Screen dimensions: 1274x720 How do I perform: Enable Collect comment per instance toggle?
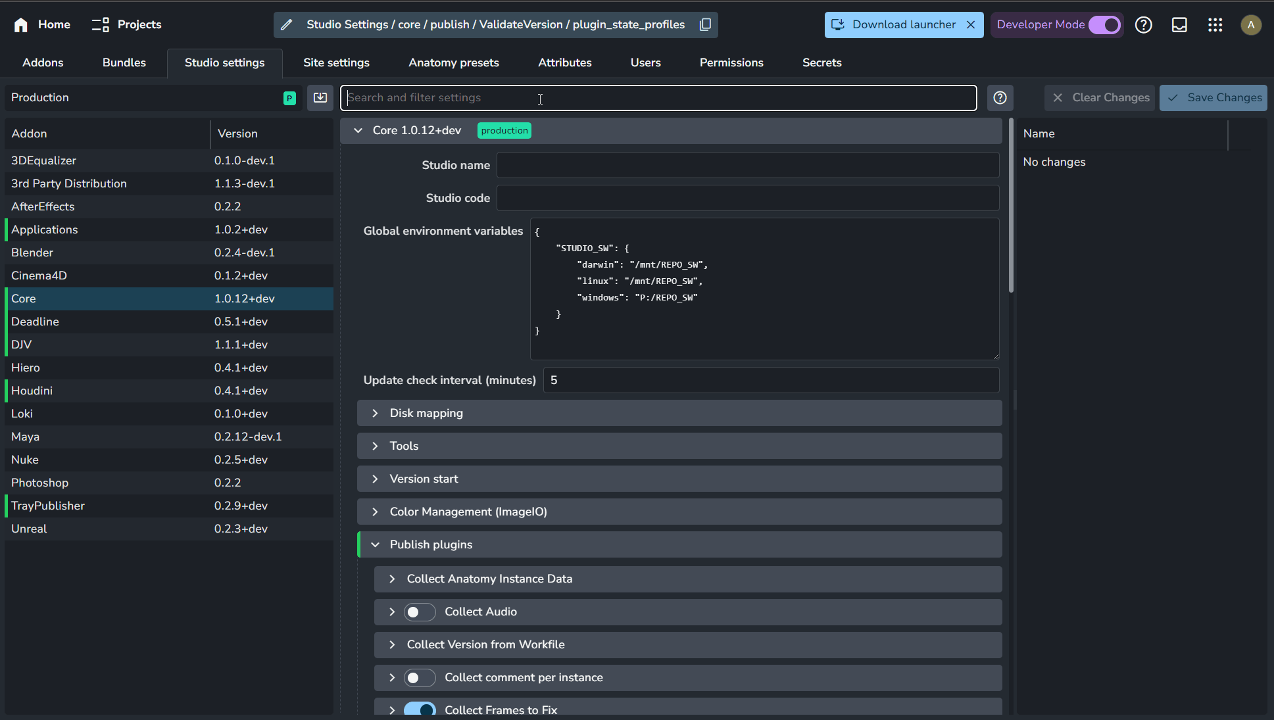tap(419, 678)
